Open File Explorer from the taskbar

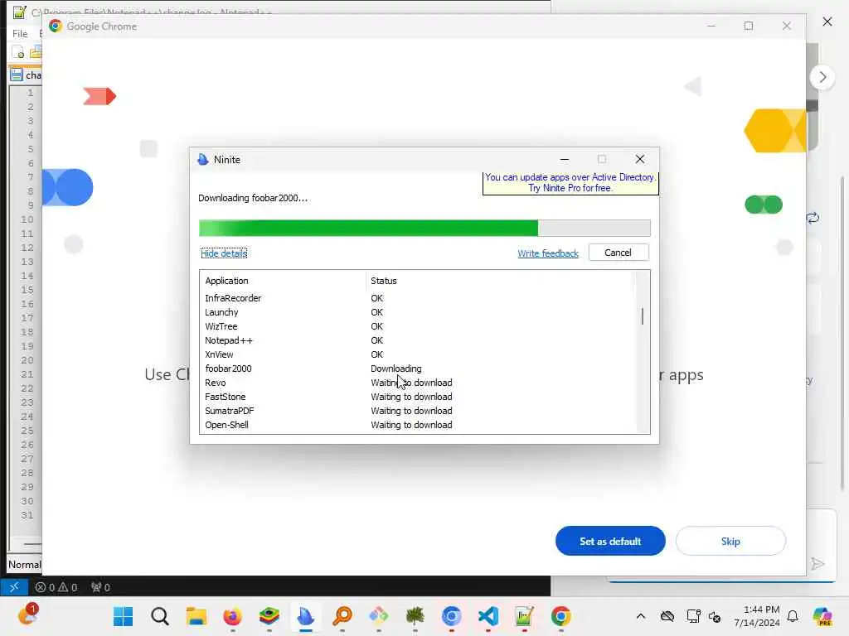click(196, 616)
